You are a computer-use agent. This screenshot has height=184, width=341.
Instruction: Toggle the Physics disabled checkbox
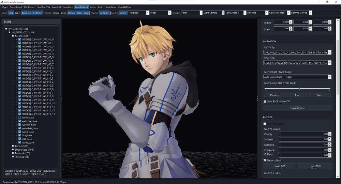[x=265, y=124]
